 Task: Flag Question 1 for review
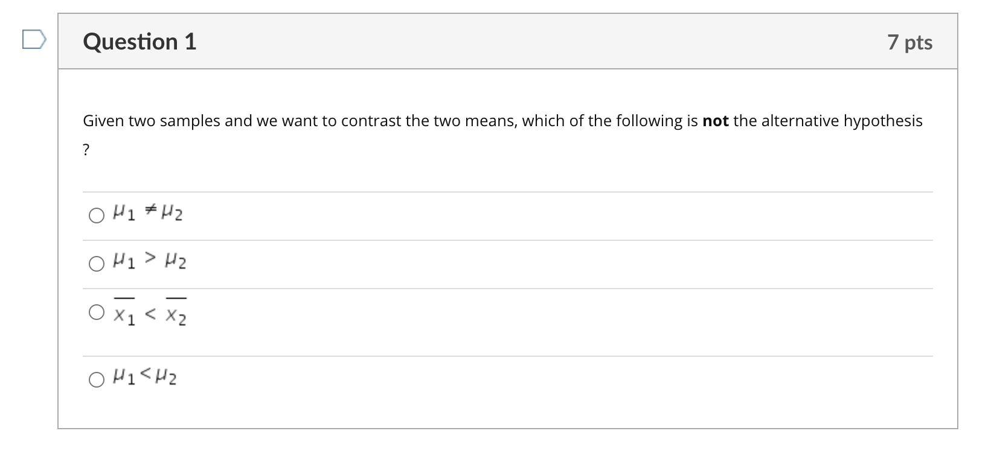(x=34, y=41)
